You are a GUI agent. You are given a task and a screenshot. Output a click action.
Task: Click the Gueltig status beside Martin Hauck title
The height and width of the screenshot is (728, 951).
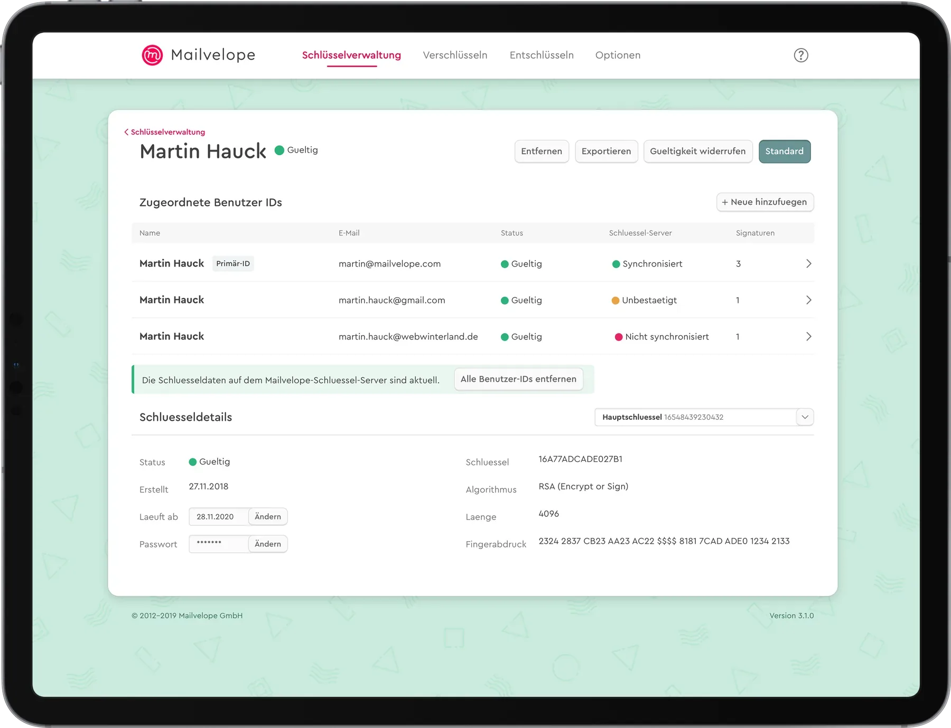coord(296,150)
